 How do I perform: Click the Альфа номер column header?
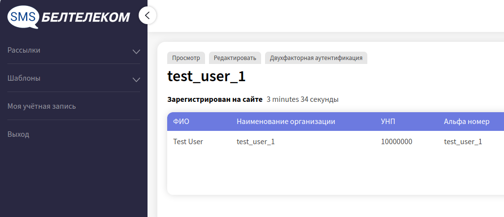[x=466, y=122]
